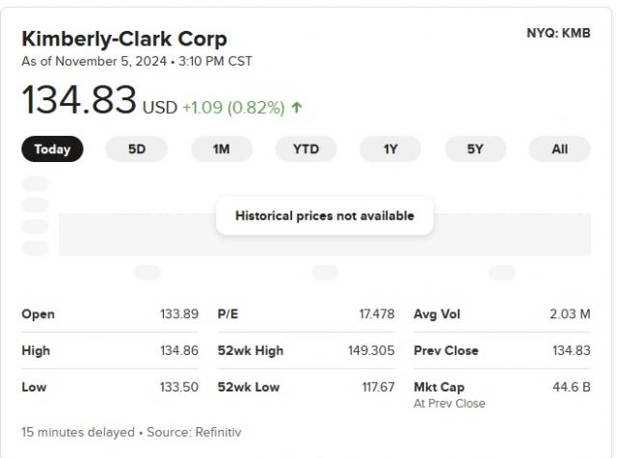617x458 pixels.
Task: Open the 5Y chart view
Action: pos(474,149)
